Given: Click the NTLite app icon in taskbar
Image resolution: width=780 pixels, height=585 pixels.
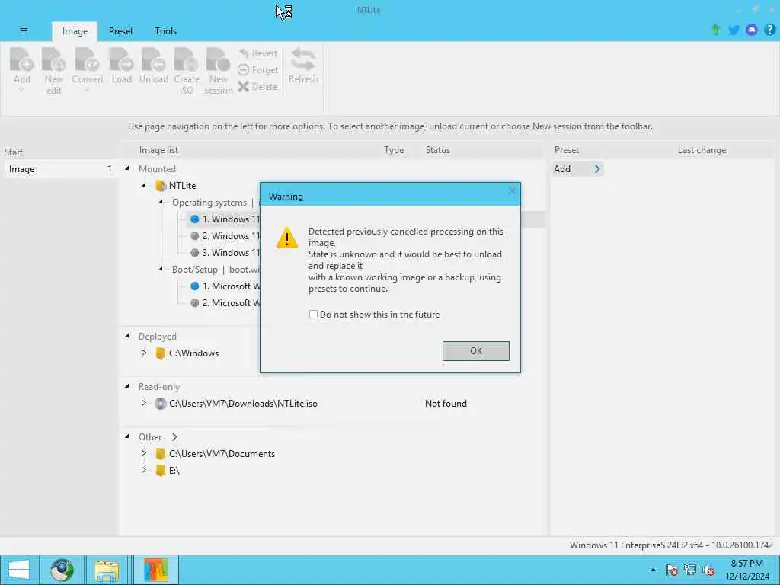Looking at the screenshot, I should (x=156, y=570).
